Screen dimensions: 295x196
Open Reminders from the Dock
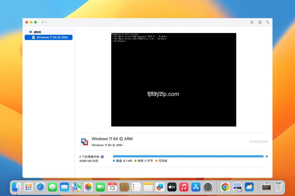pos(136,187)
